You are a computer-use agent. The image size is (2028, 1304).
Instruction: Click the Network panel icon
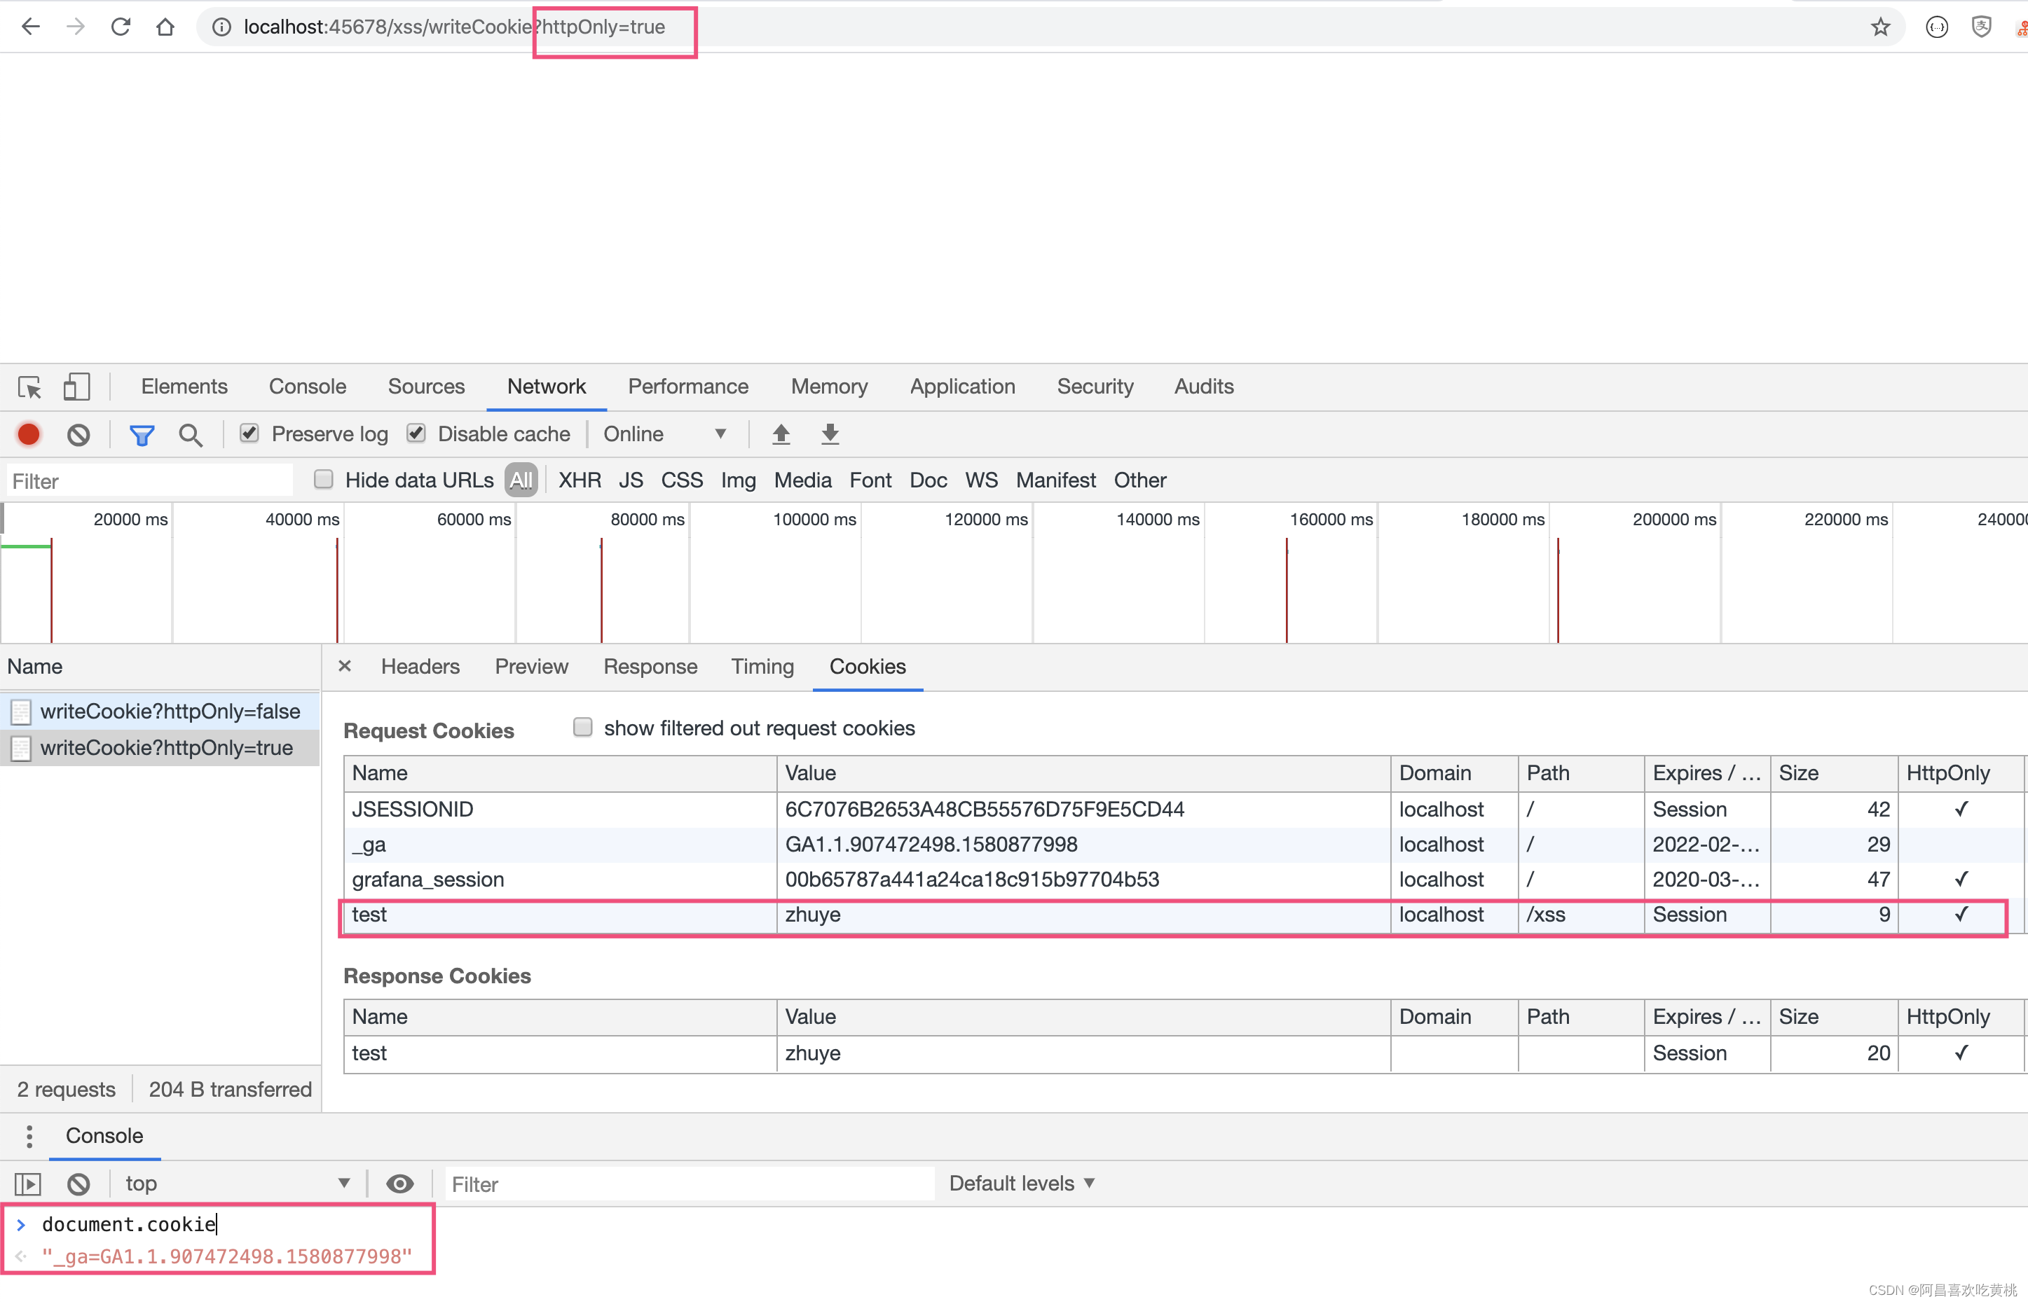tap(545, 387)
